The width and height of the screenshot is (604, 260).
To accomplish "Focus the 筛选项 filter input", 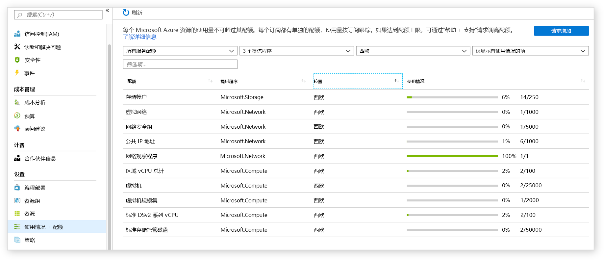I will (180, 64).
